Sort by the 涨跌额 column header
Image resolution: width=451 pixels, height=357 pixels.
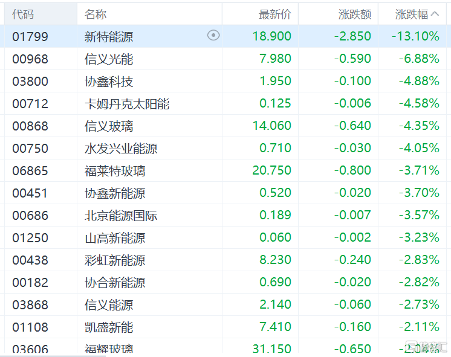click(355, 14)
